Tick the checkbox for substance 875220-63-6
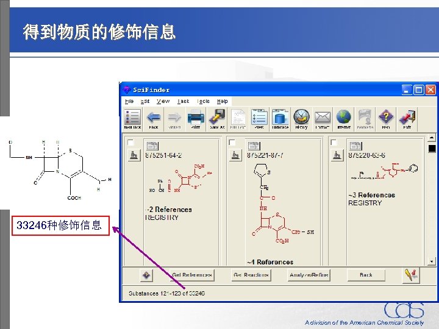Screen dimensions: 439x329 point(334,143)
